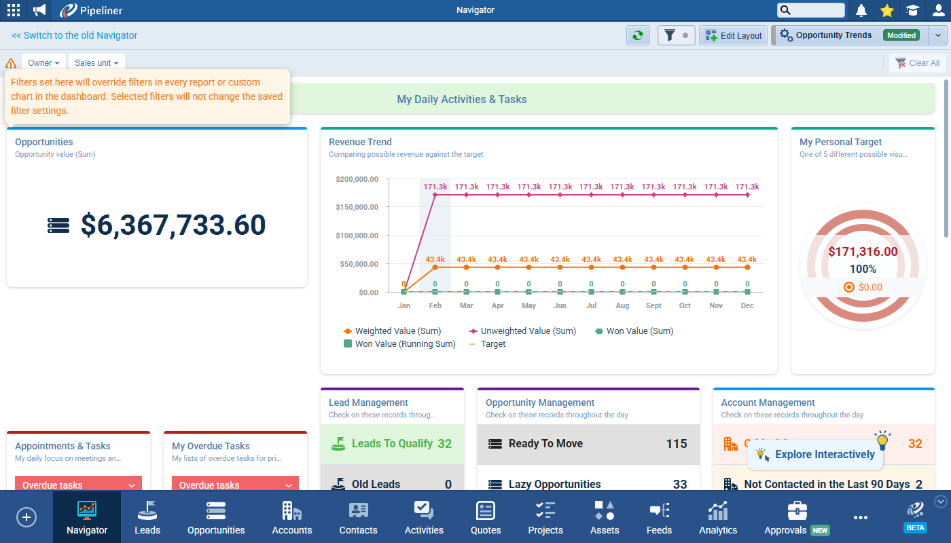The height and width of the screenshot is (543, 951).
Task: Click the favorites star icon
Action: pyautogui.click(x=886, y=10)
